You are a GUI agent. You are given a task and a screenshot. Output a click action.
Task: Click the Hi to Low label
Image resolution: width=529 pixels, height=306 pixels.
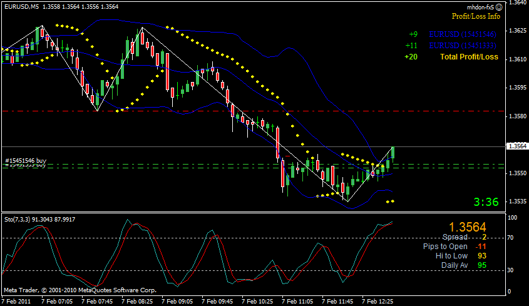point(451,256)
